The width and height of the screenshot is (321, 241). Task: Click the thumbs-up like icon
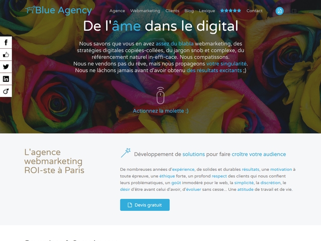pos(6,55)
